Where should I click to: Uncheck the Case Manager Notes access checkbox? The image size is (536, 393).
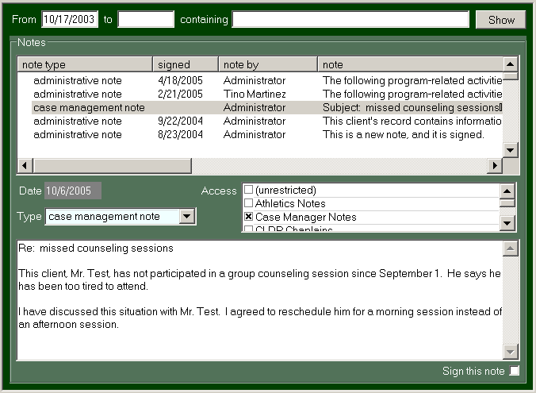pyautogui.click(x=248, y=217)
